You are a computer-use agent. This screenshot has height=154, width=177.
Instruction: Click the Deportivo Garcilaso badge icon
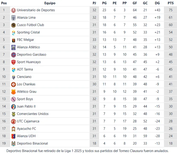[x=13, y=55]
